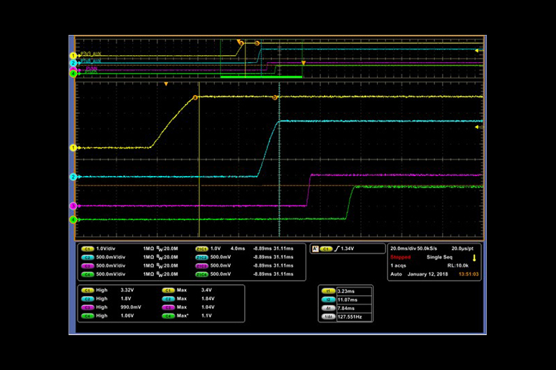This screenshot has height=370, width=556.
Task: Grab cursor 'a' marker on main yellow trace
Action: (194, 97)
